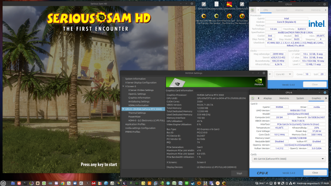Viewport: 331px width, 186px height.
Task: Select System Information in NVIDIA Settings
Action: 135,79
